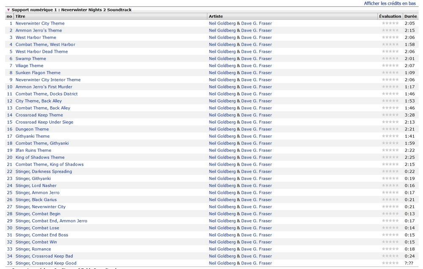Open track Stinger, Lord Nasher

(36, 185)
